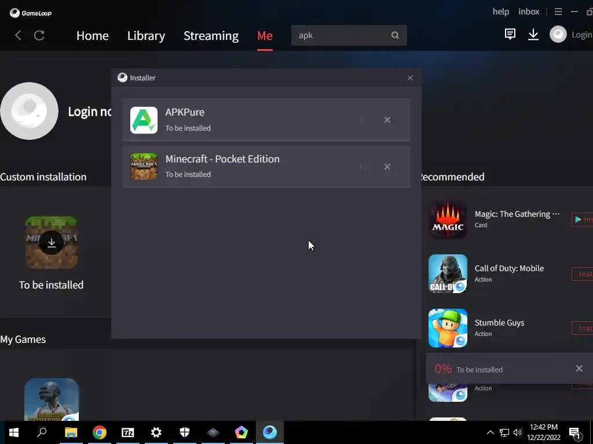Dismiss the 0% To be installed notification
The image size is (593, 444).
(x=579, y=368)
